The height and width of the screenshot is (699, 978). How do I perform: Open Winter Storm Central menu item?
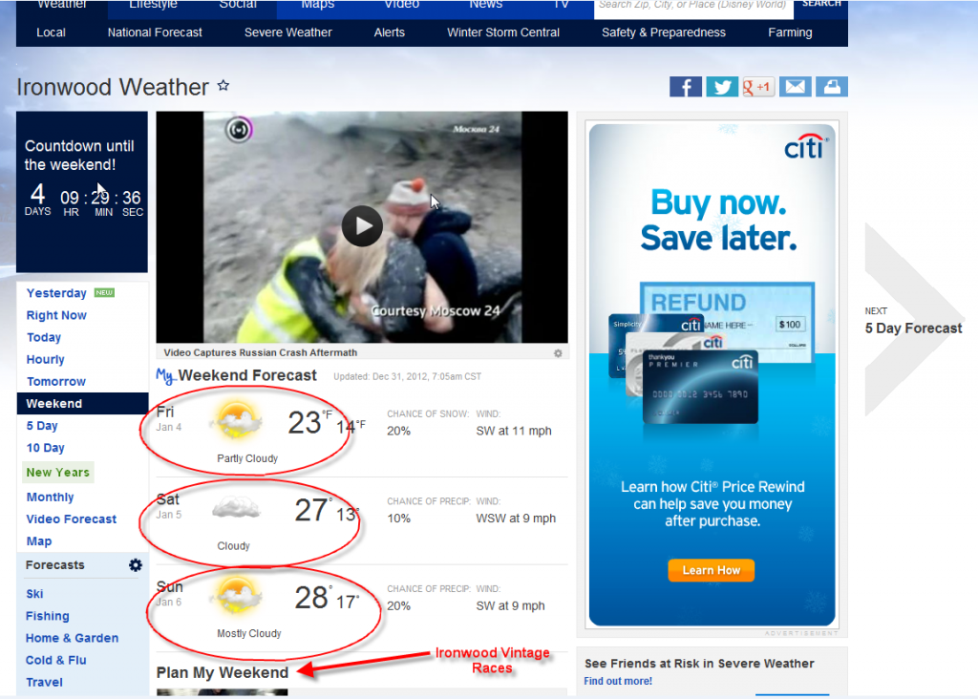(x=502, y=32)
